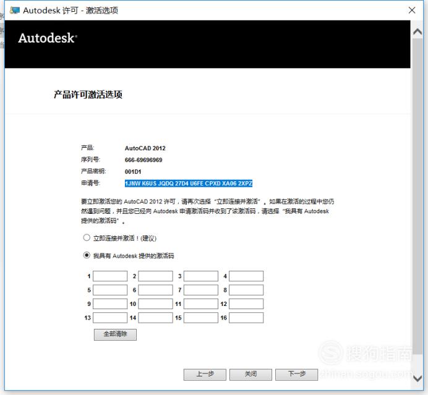Click the 产品: label
This screenshot has height=395, width=428.
(87, 148)
